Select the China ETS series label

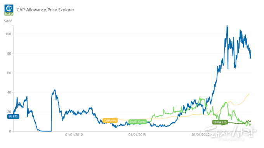220,122
